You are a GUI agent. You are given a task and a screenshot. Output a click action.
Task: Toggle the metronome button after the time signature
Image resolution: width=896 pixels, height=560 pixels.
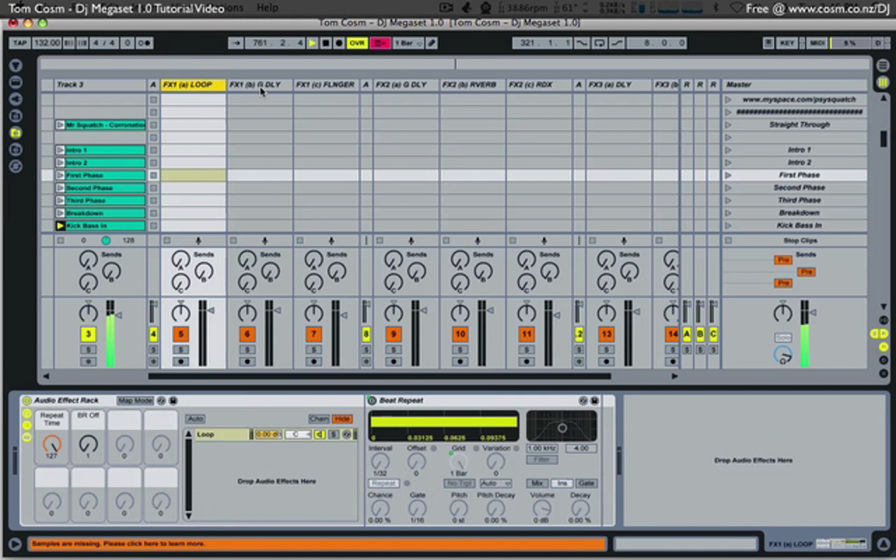pos(144,43)
